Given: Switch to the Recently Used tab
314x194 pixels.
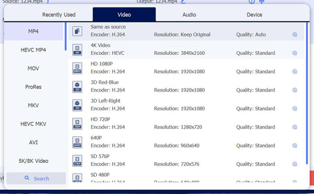Looking at the screenshot, I should [59, 15].
